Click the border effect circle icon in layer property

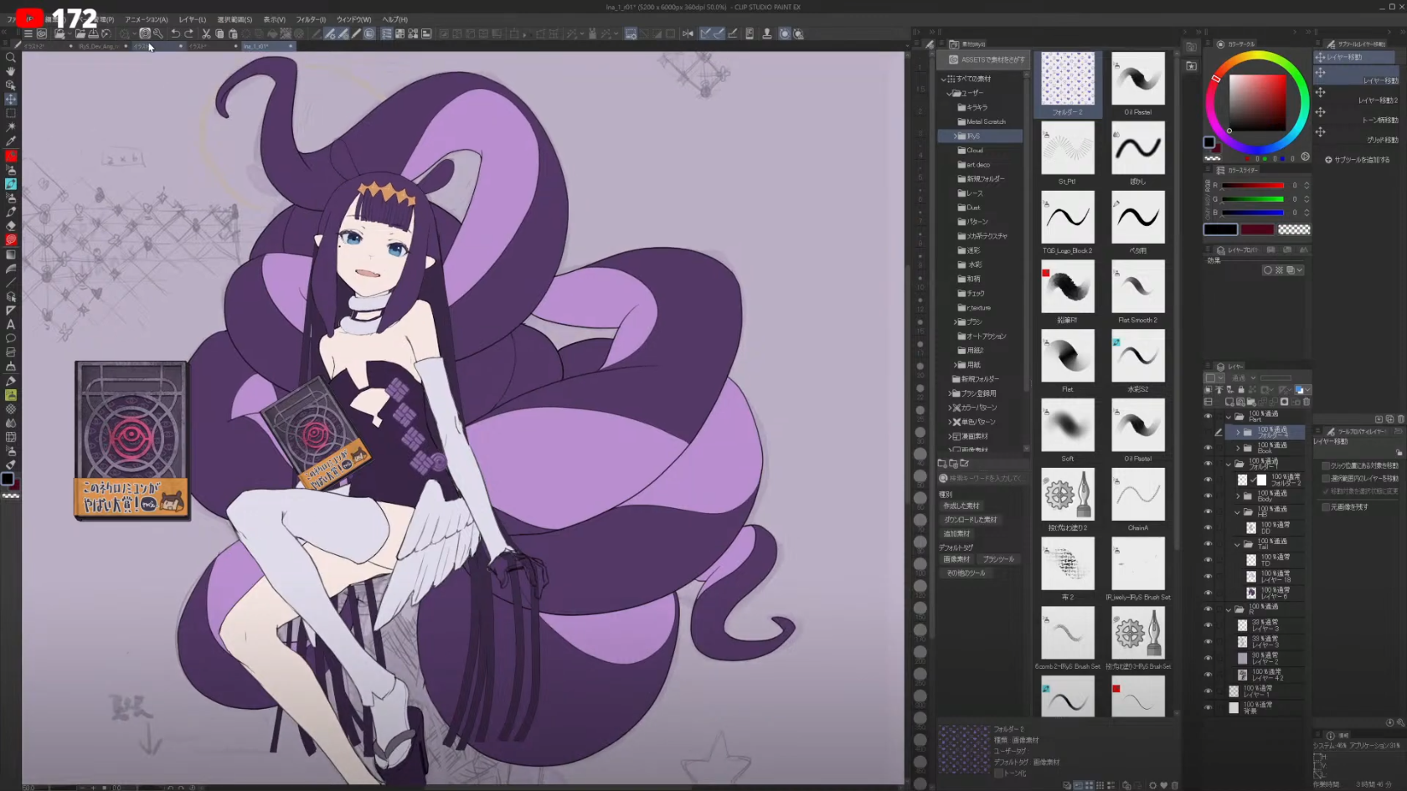[1268, 270]
